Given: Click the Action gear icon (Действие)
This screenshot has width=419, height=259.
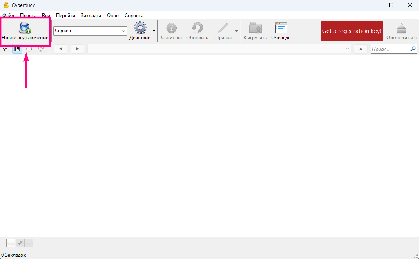Looking at the screenshot, I should coord(140,28).
